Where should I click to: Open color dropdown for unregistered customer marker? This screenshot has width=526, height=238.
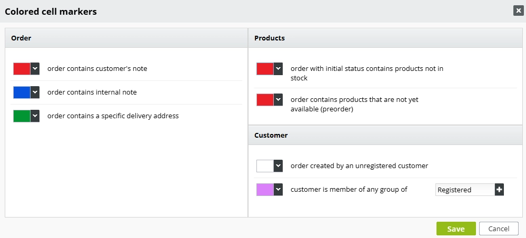pyautogui.click(x=279, y=165)
